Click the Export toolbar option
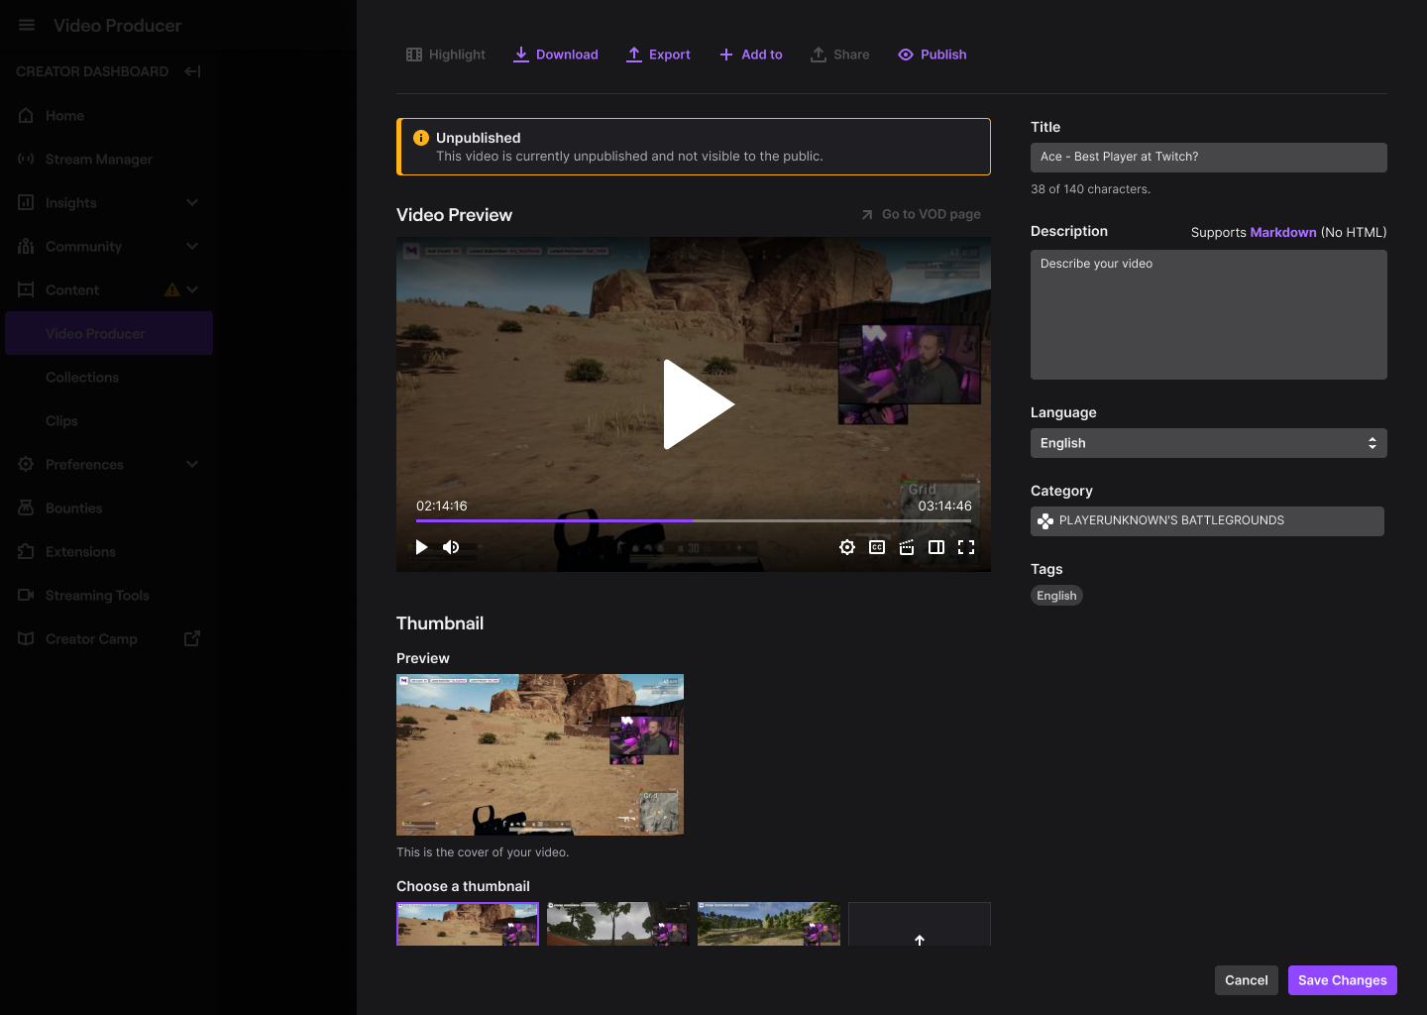The width and height of the screenshot is (1427, 1015). point(659,55)
